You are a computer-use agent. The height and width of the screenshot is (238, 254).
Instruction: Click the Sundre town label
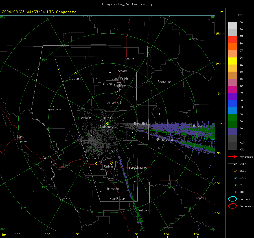tap(86, 117)
